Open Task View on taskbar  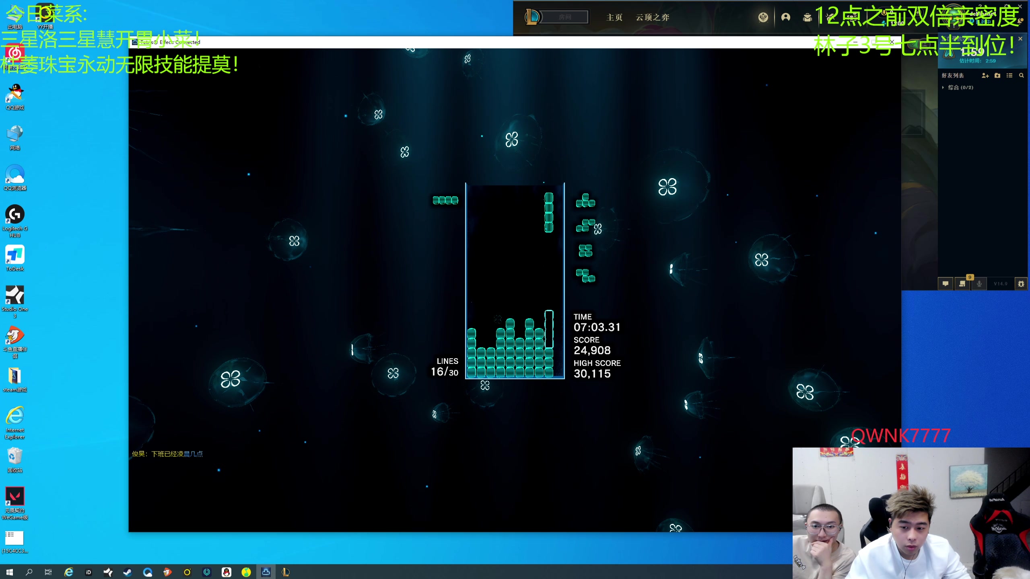pyautogui.click(x=48, y=572)
